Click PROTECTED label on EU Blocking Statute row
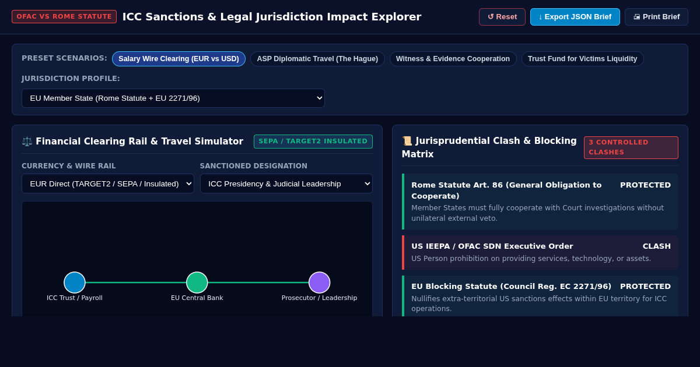Screen dimensions: 700x367 click(645, 287)
